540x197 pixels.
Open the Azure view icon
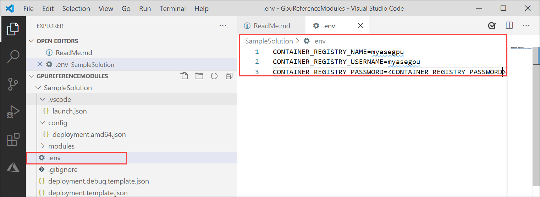[13, 167]
